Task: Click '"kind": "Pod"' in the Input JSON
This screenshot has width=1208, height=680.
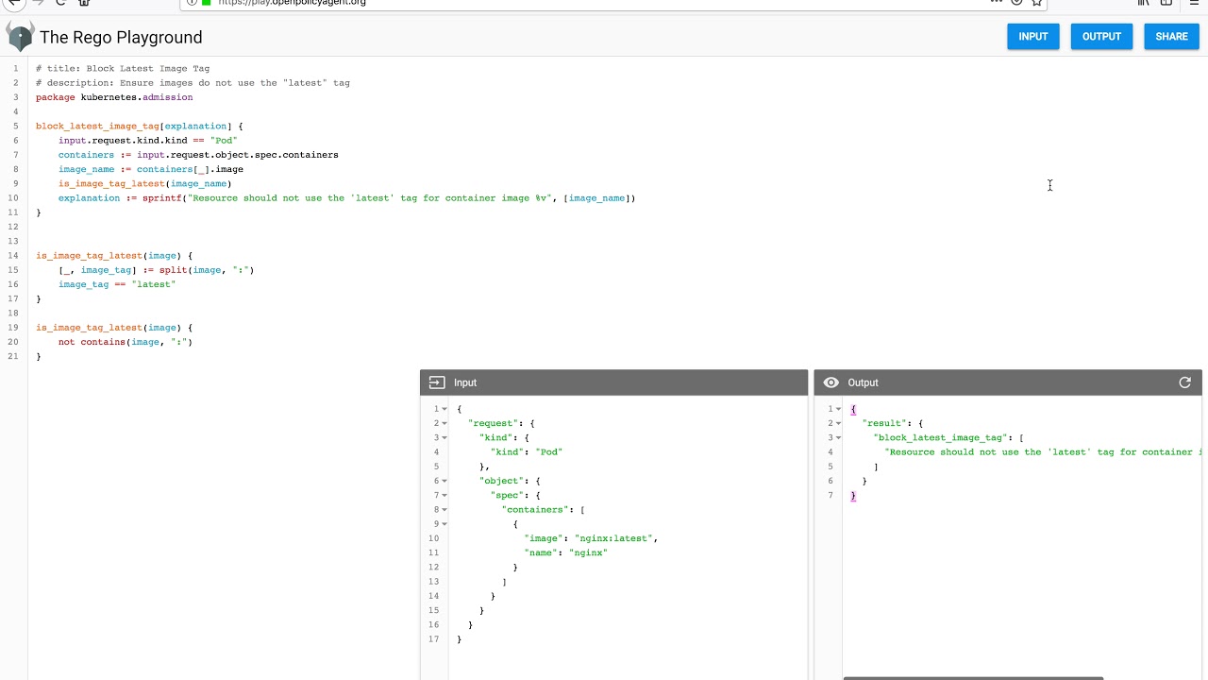Action: [x=527, y=452]
